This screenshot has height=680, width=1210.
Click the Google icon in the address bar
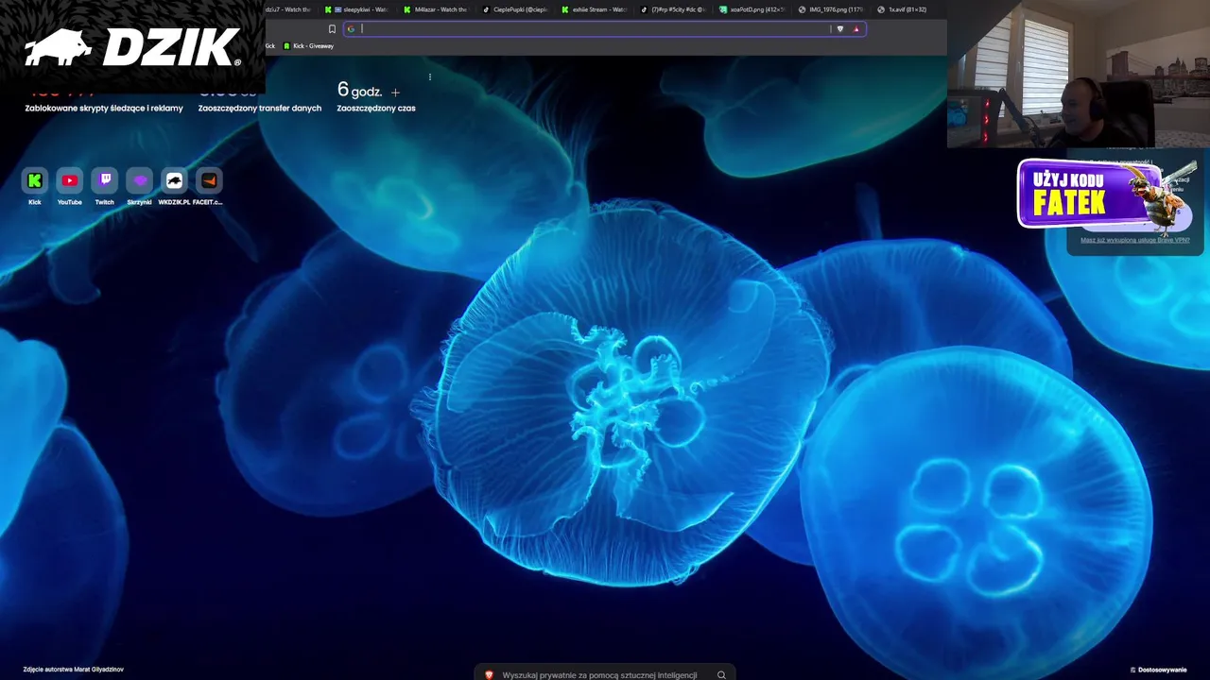[351, 28]
